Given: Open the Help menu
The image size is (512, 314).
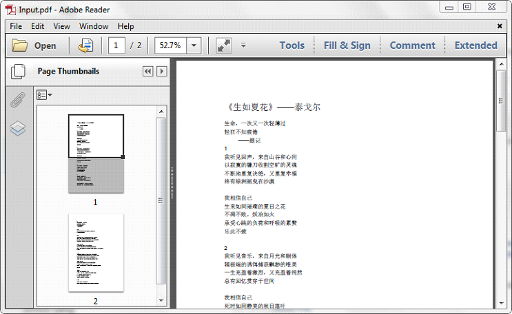Looking at the screenshot, I should pyautogui.click(x=125, y=26).
